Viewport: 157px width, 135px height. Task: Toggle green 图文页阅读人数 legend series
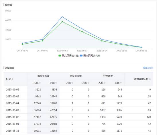[x=68, y=56]
